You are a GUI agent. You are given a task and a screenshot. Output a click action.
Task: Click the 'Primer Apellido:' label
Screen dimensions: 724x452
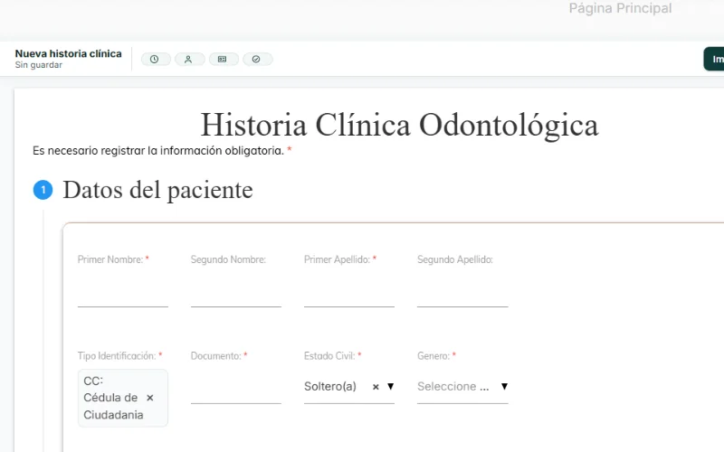pos(337,259)
